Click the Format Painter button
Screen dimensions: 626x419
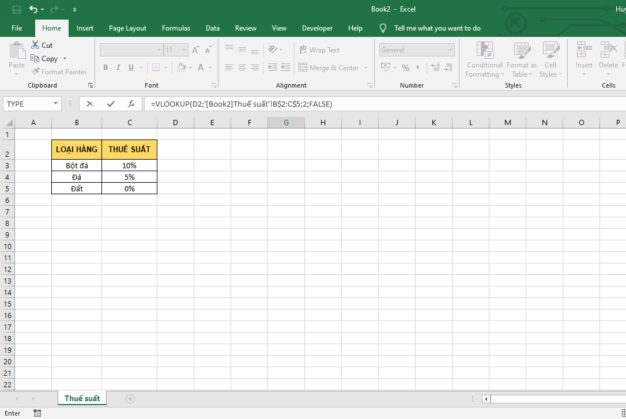pos(59,72)
